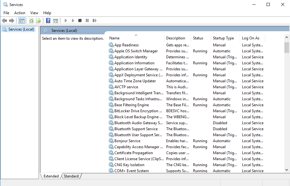Click the Services title bar gear icon

pos(5,4)
